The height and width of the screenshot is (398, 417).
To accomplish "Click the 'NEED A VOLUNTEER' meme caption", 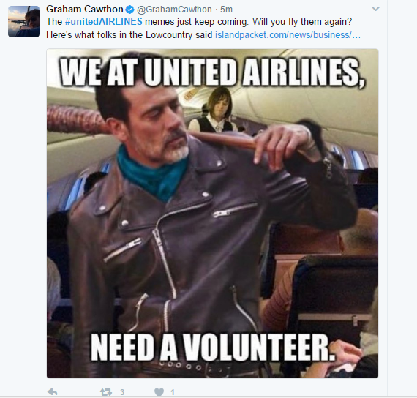I will pos(212,348).
